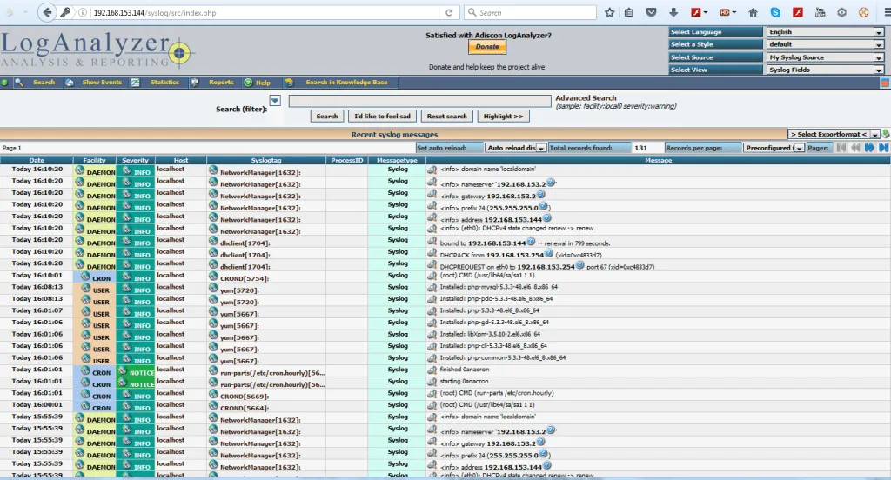Open the Auto reload dropdown
Viewport: 891px width, 480px height.
(515, 148)
